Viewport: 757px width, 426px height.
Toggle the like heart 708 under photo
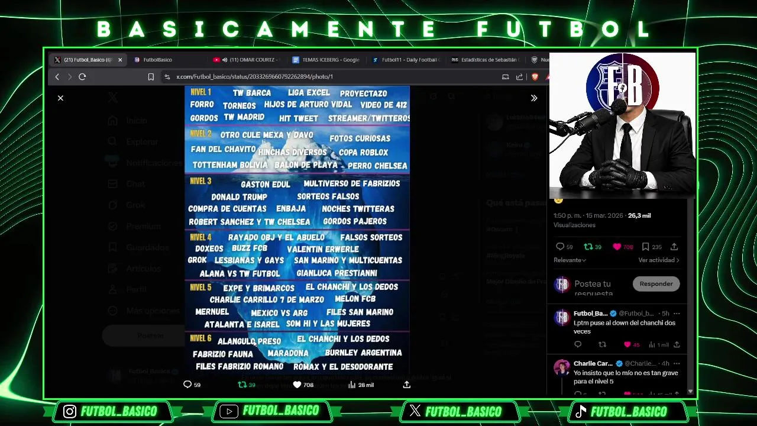pos(303,385)
